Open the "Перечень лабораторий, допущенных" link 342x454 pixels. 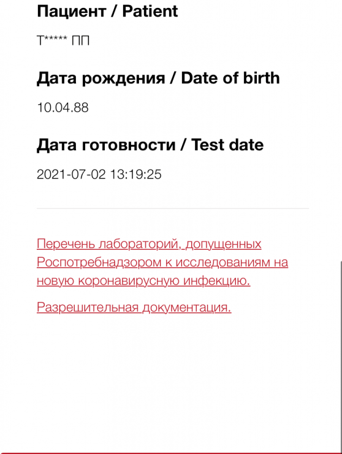coord(149,244)
